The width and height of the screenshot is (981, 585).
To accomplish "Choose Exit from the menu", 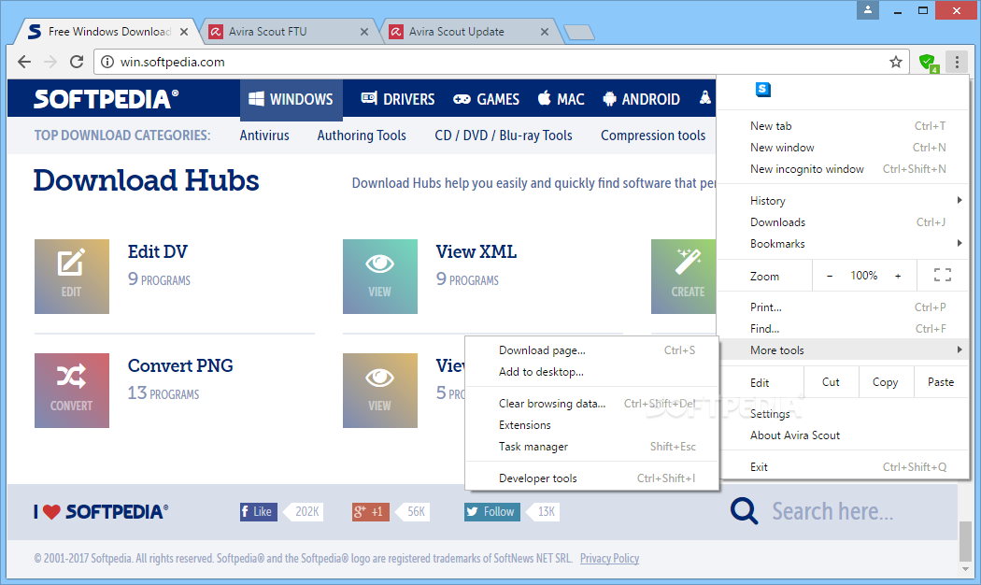I will point(842,466).
